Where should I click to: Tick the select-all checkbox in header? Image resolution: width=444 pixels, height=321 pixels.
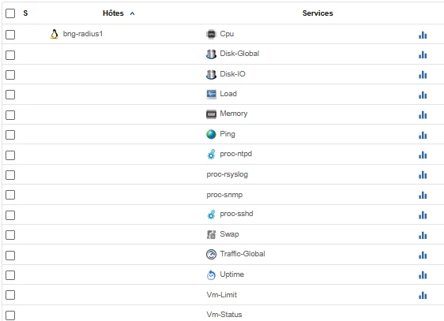click(10, 13)
